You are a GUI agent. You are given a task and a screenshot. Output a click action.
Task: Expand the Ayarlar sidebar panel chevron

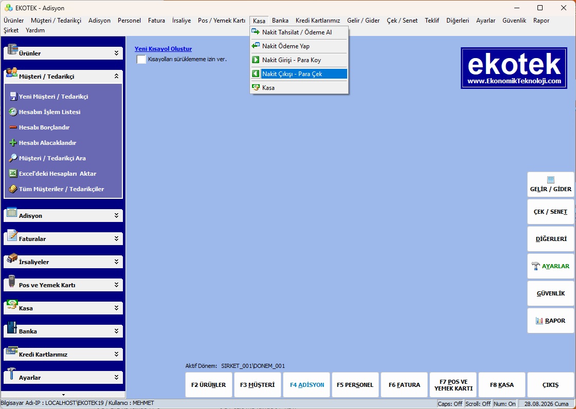click(x=116, y=378)
